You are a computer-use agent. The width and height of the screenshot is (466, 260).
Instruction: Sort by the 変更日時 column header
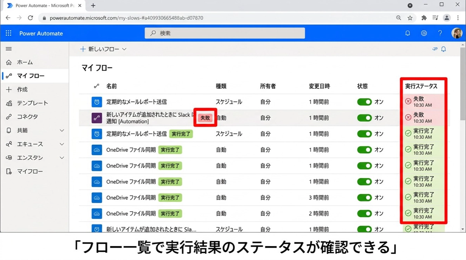319,86
